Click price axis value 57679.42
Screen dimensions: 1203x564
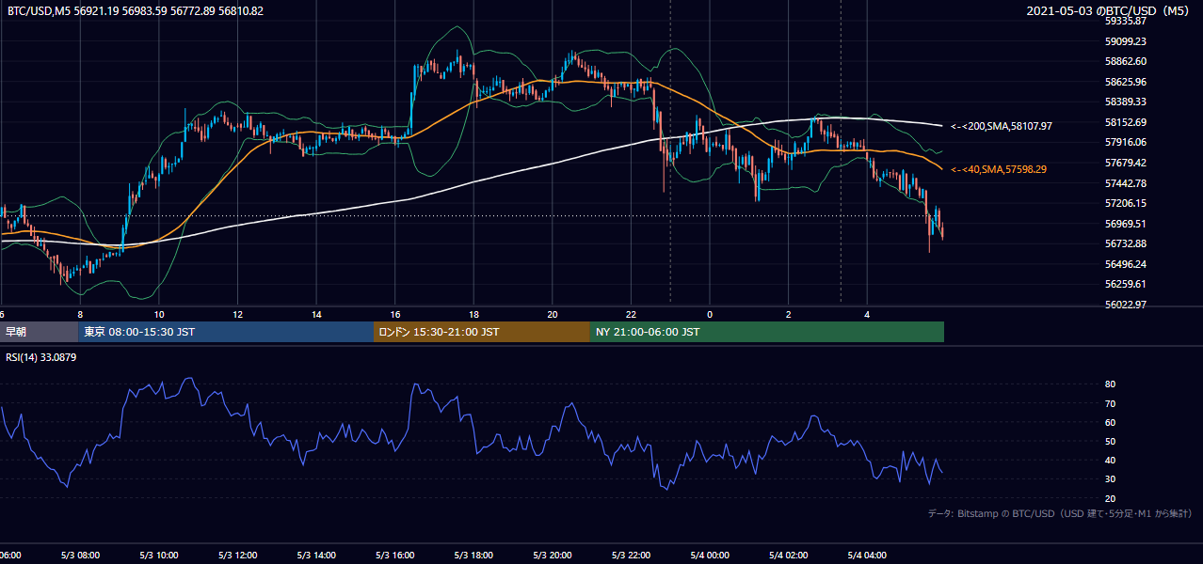click(x=1126, y=163)
